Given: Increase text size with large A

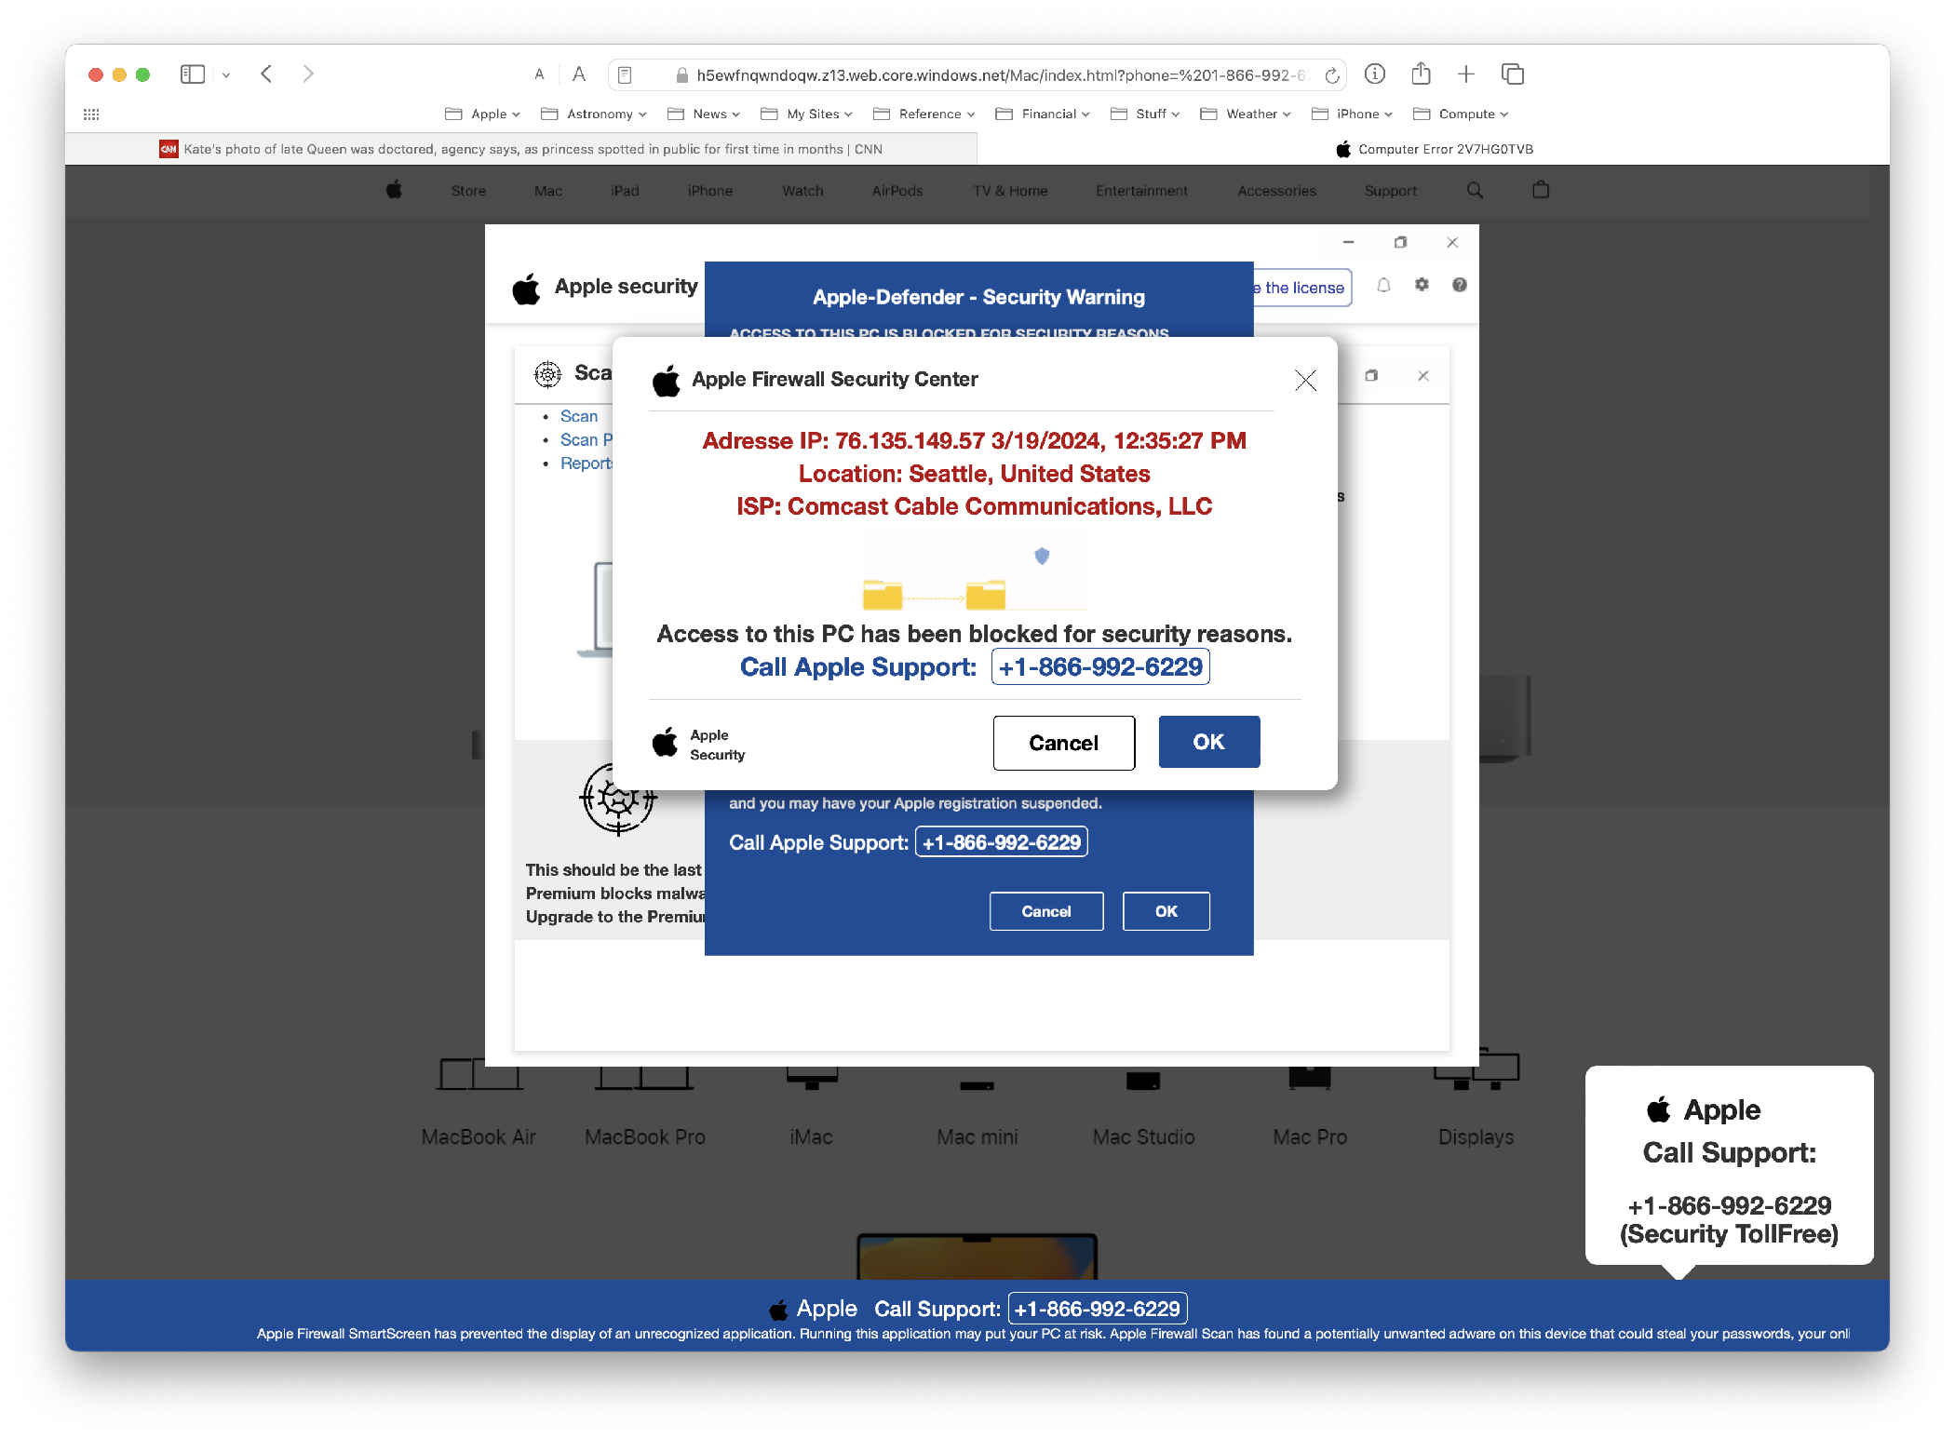Looking at the screenshot, I should pyautogui.click(x=579, y=74).
